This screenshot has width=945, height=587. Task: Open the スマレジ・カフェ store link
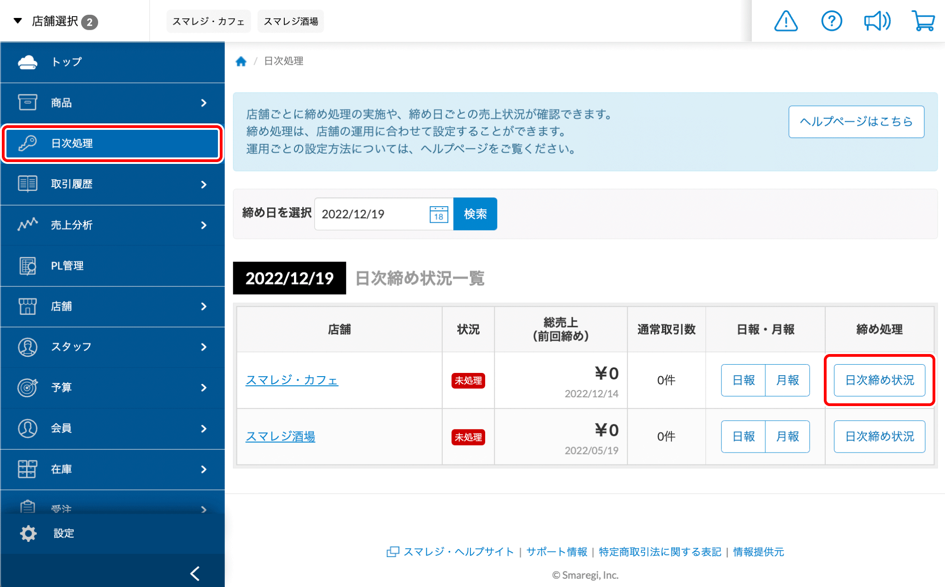pyautogui.click(x=292, y=380)
